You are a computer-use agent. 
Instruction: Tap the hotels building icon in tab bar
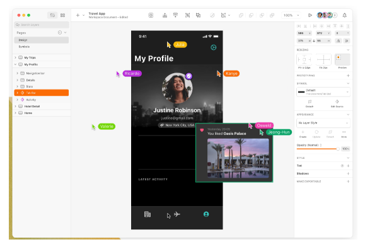(148, 214)
